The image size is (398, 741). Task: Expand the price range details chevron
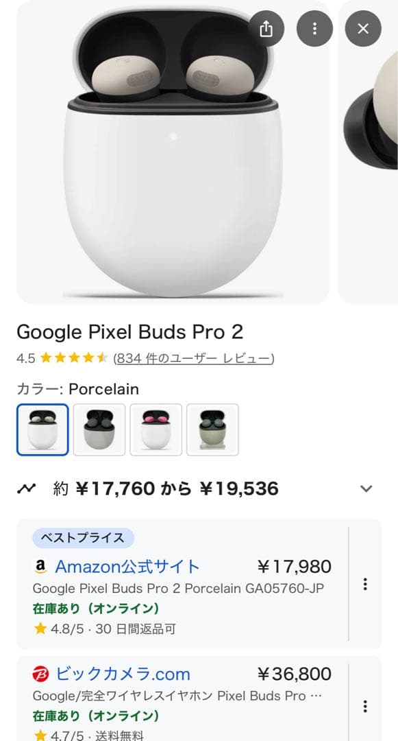pos(365,488)
